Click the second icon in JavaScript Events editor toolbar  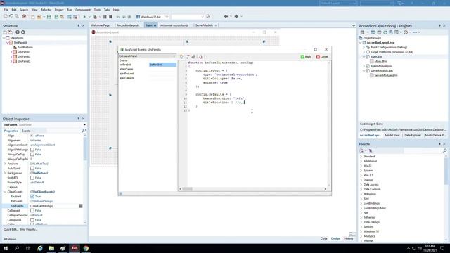[x=188, y=57]
